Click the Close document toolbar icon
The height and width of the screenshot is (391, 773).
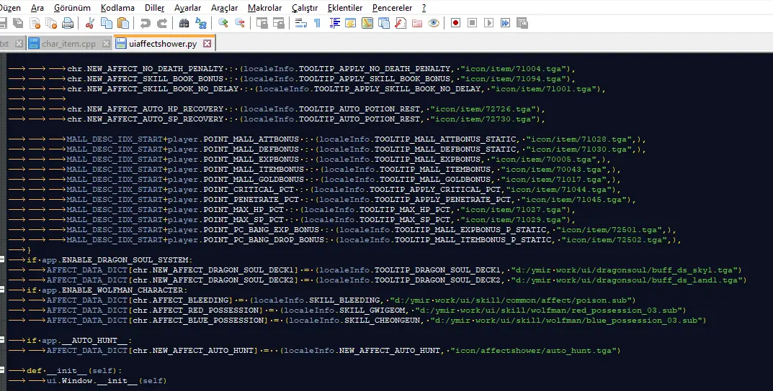point(35,23)
